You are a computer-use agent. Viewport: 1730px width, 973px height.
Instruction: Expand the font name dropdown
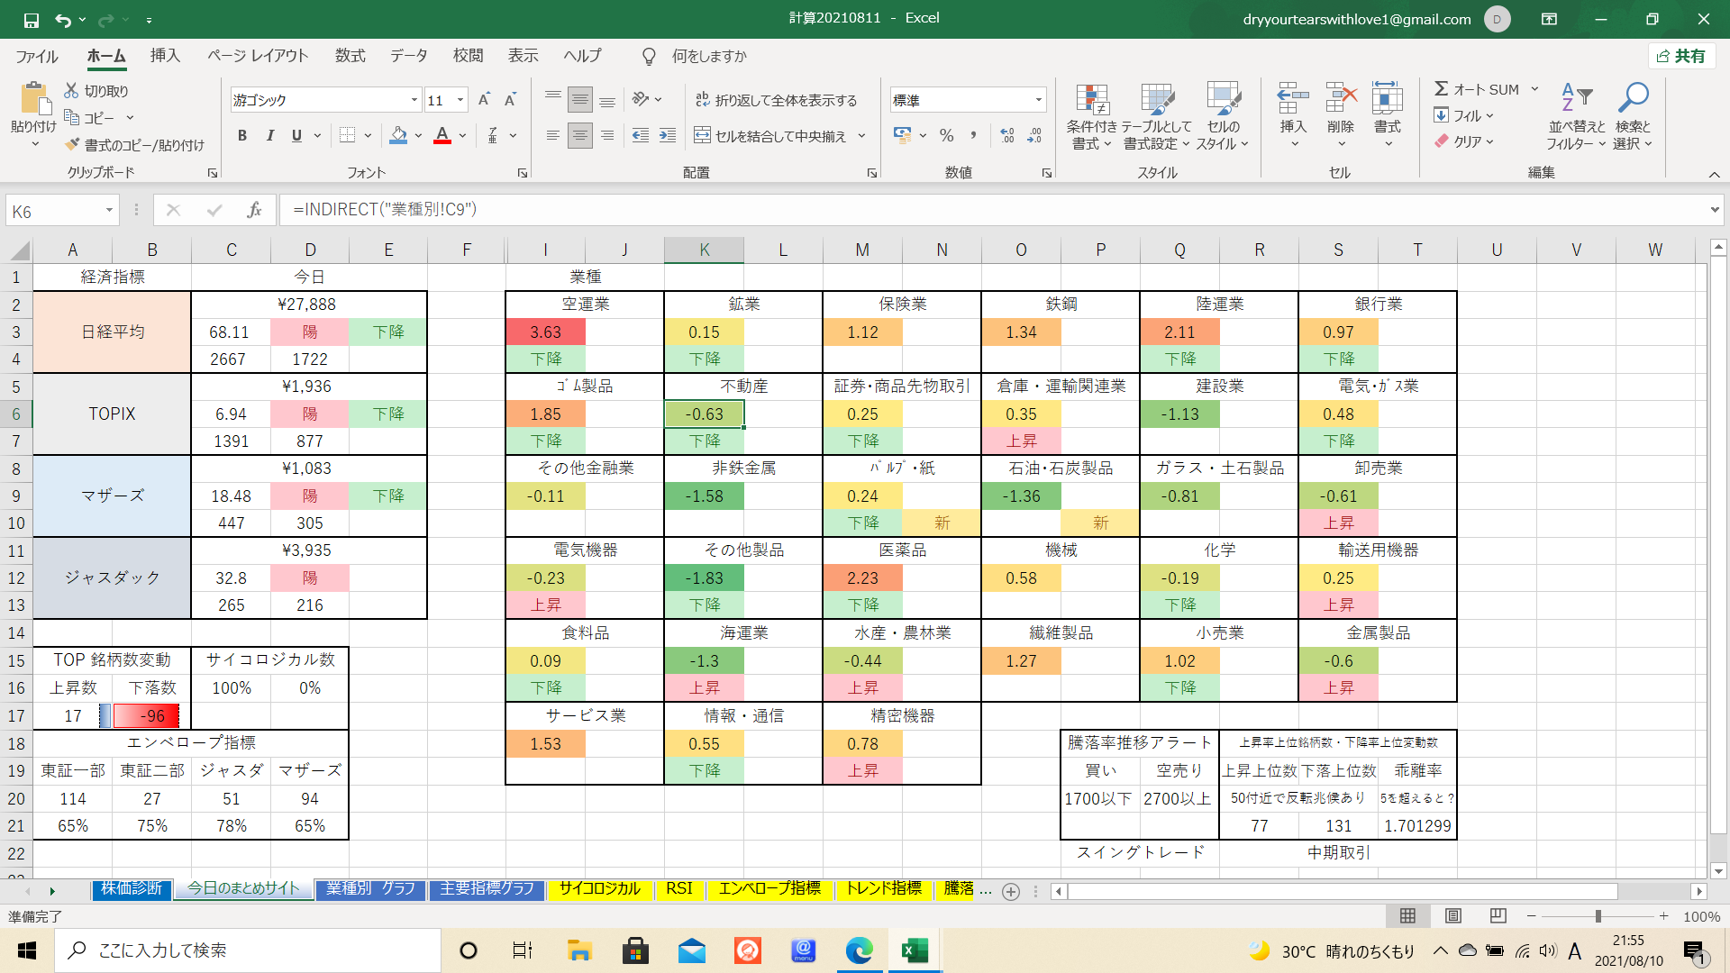414,100
